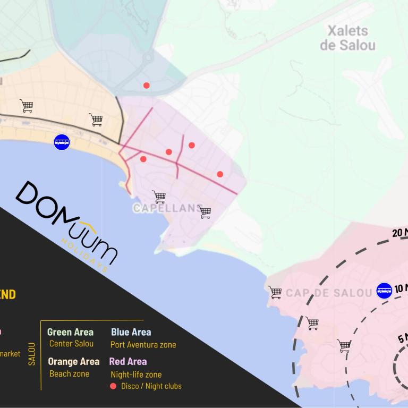The width and height of the screenshot is (408, 408).
Task: Click the Disco / Night clubs legend text
Action: coord(151,386)
